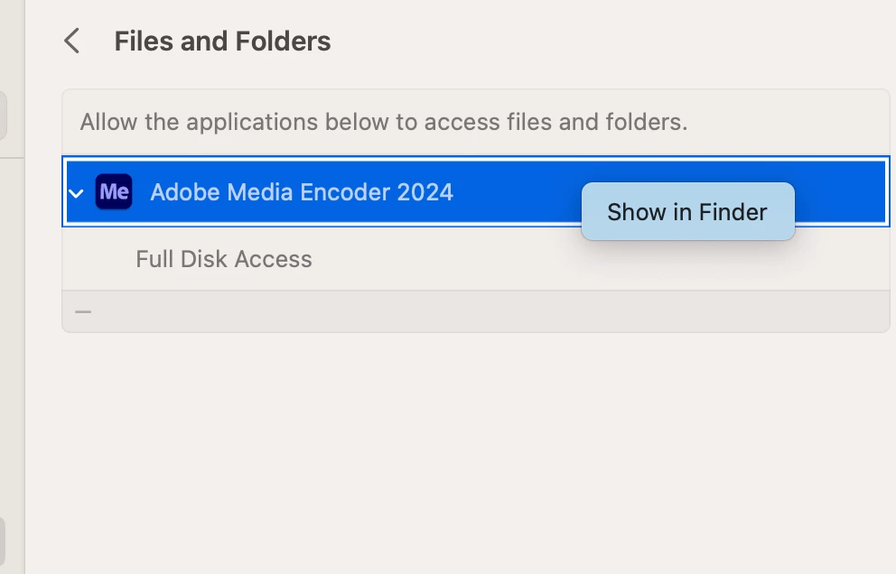Click the Adobe Media Encoder app icon
896x574 pixels.
click(x=114, y=192)
